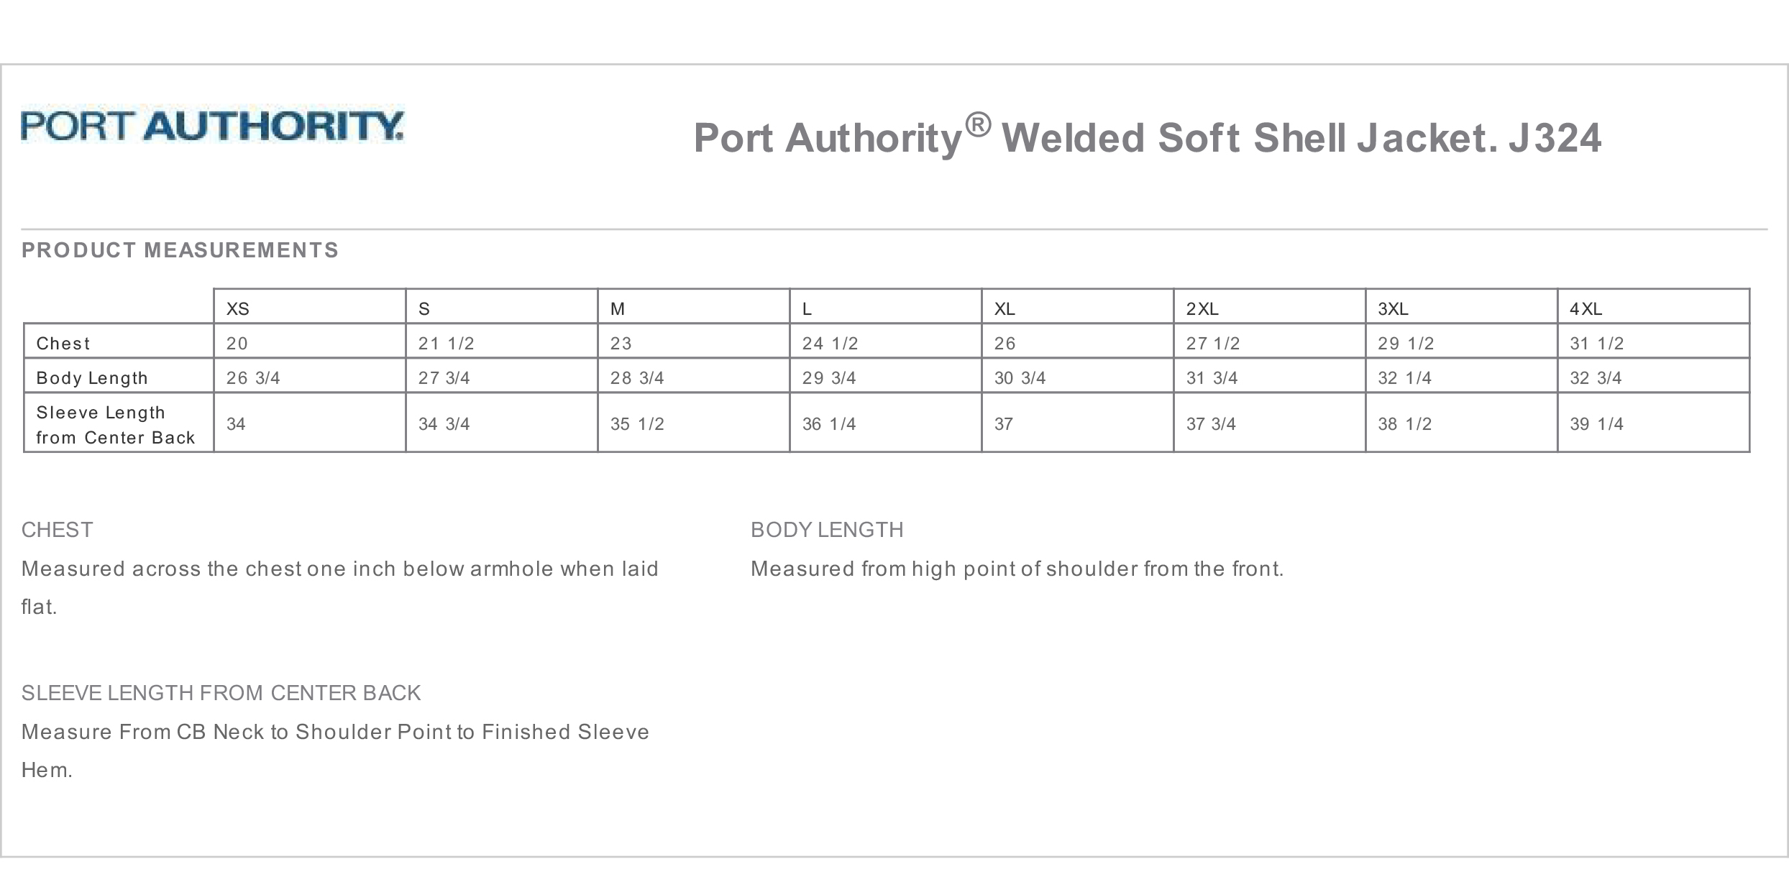Click Sleeve Length from Center Back label
The width and height of the screenshot is (1789, 877).
tap(115, 425)
